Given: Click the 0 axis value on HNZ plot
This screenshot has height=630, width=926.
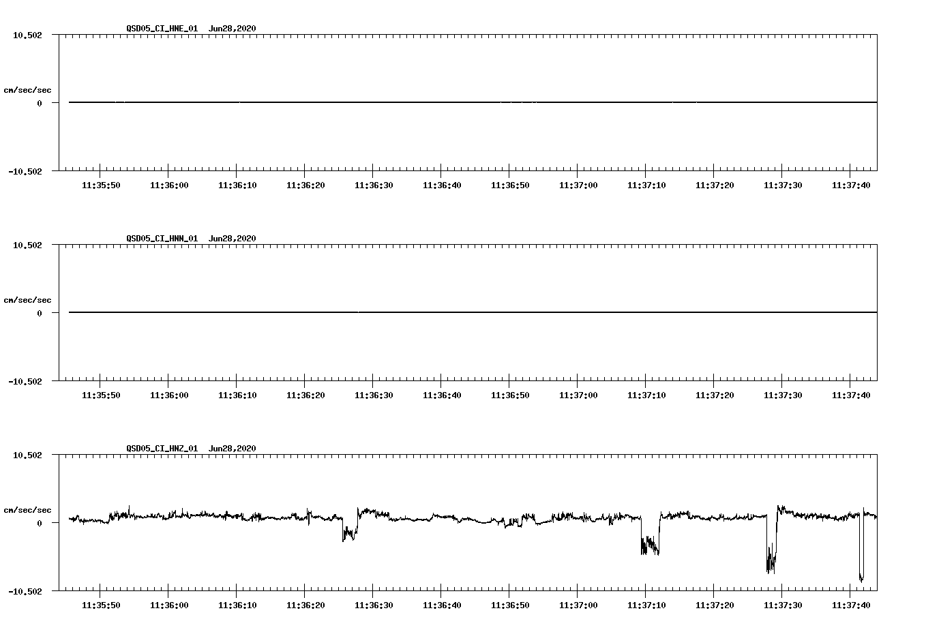Looking at the screenshot, I should pyautogui.click(x=40, y=523).
